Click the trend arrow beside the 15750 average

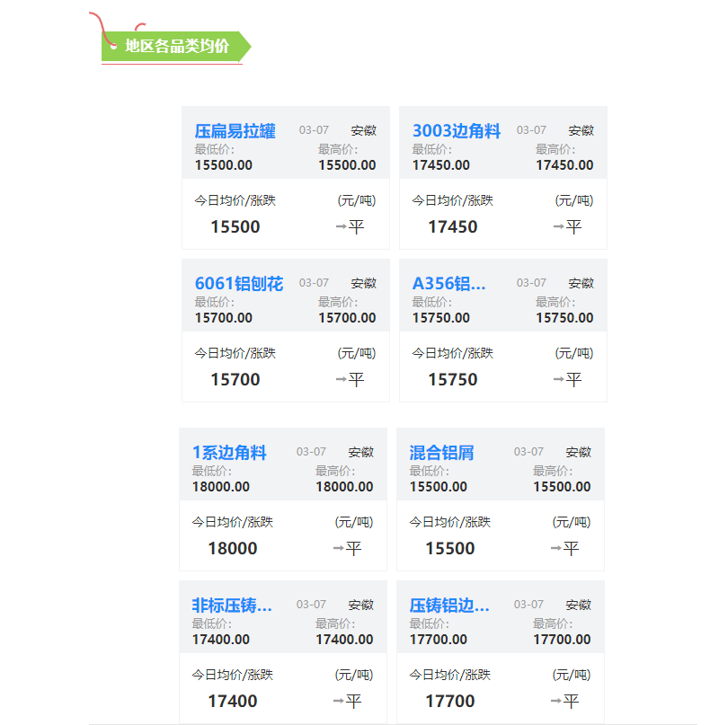coord(558,380)
